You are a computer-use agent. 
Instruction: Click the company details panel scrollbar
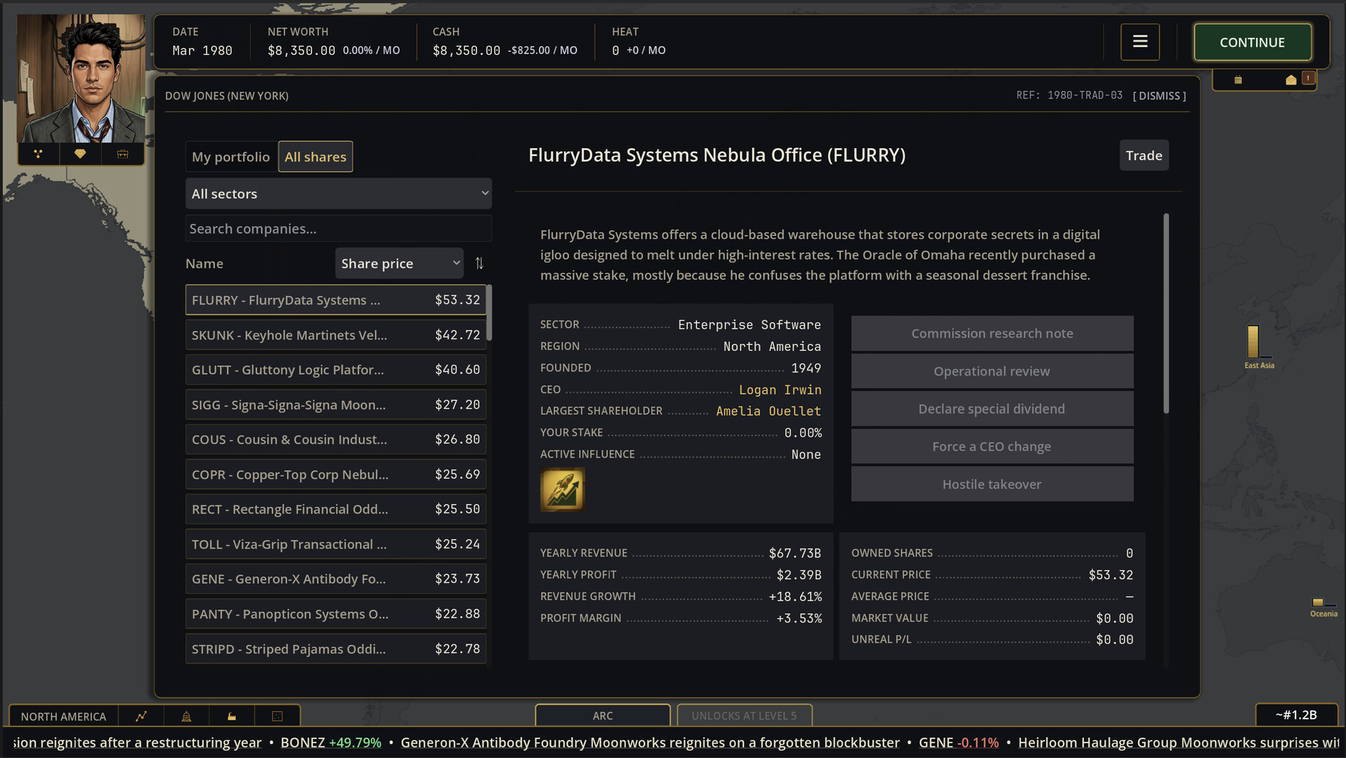[1166, 313]
